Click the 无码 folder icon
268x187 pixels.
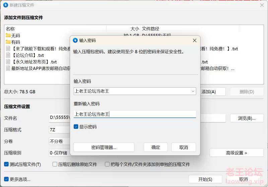click(x=8, y=35)
